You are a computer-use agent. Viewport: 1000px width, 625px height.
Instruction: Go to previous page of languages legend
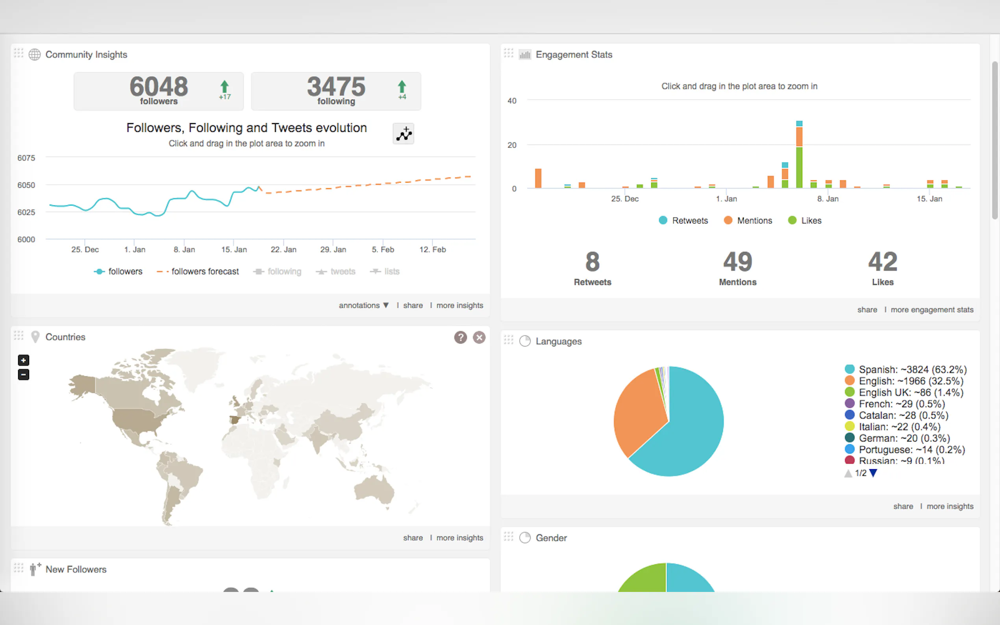point(848,473)
